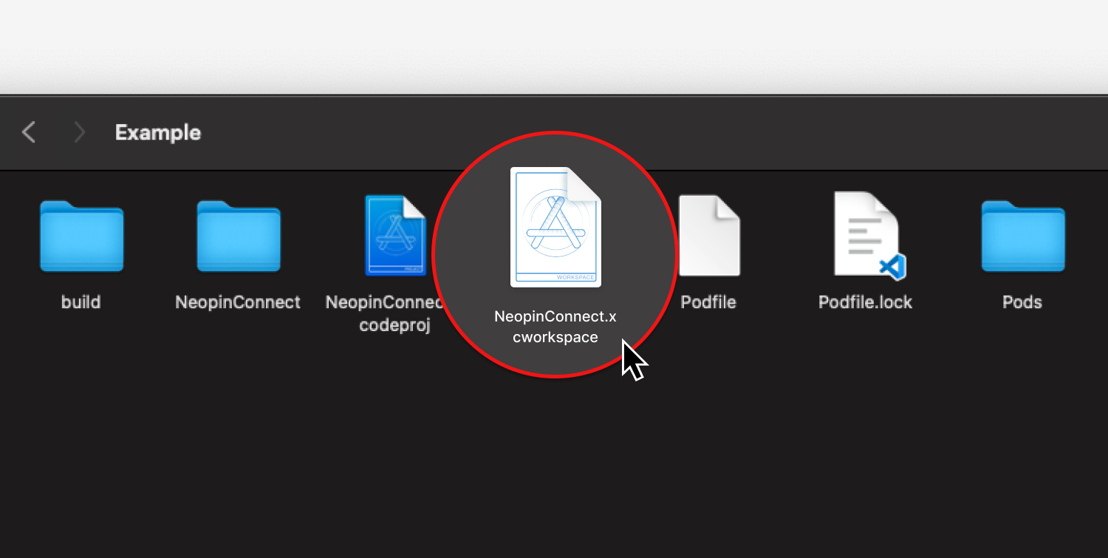This screenshot has width=1108, height=558.
Task: Click the NeopinConnect folder name text
Action: 238,302
